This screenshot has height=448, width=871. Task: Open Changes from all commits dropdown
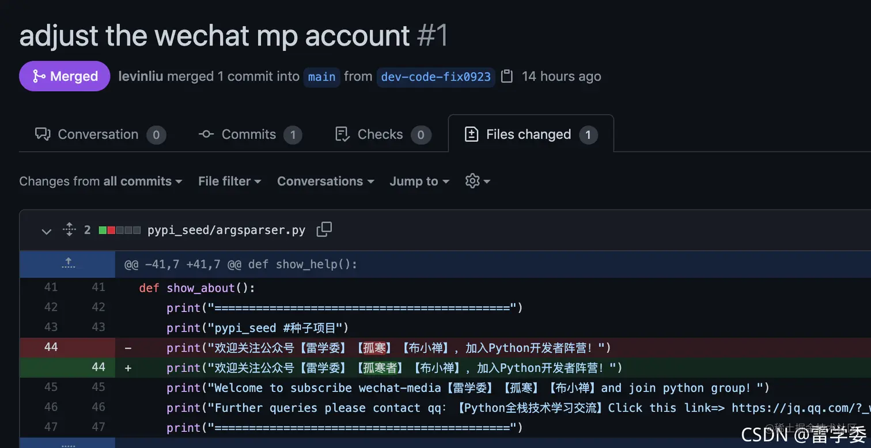click(101, 181)
